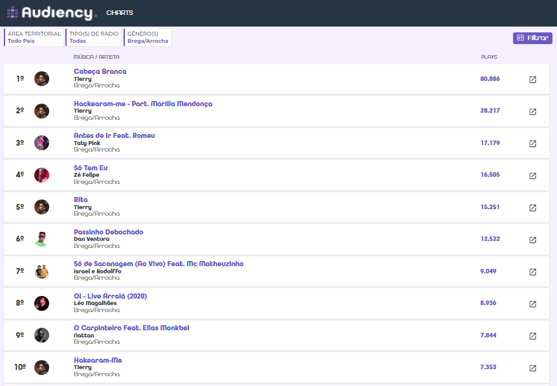Click artist name Israel e Rodolffo
The height and width of the screenshot is (386, 557).
pyautogui.click(x=97, y=271)
